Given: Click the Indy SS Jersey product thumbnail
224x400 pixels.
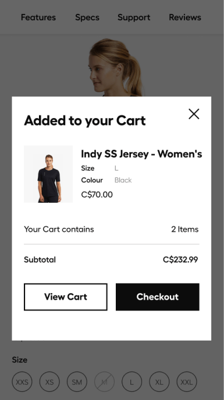Looking at the screenshot, I should click(x=48, y=174).
